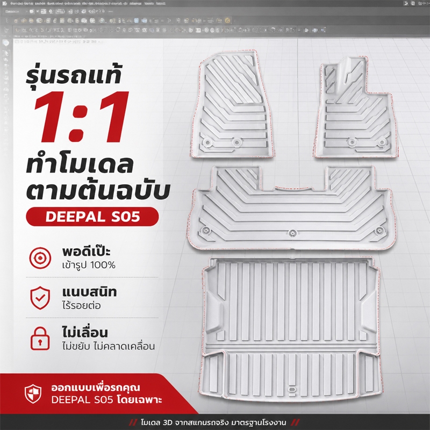Screen dimensions: 430x430
Task: Click the heading พอดีเป๊ะ
Action: [x=86, y=251]
